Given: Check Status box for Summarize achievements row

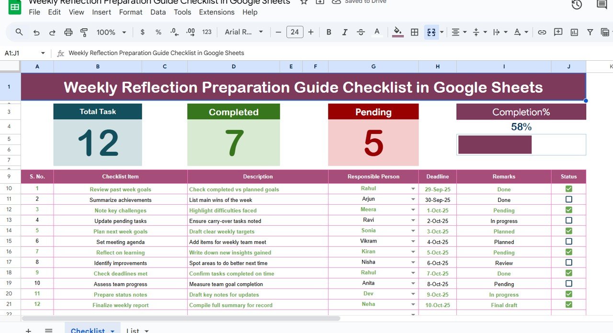Looking at the screenshot, I should pyautogui.click(x=568, y=200).
